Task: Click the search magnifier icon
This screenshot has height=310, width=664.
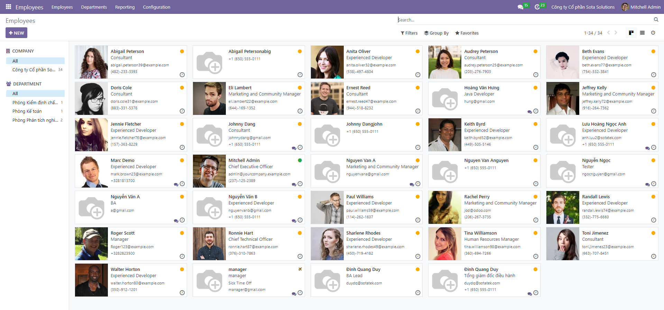Action: [x=656, y=20]
